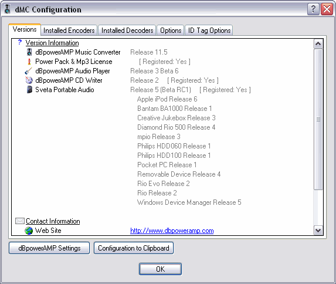Click Configuration to Clipboard button

pyautogui.click(x=134, y=248)
